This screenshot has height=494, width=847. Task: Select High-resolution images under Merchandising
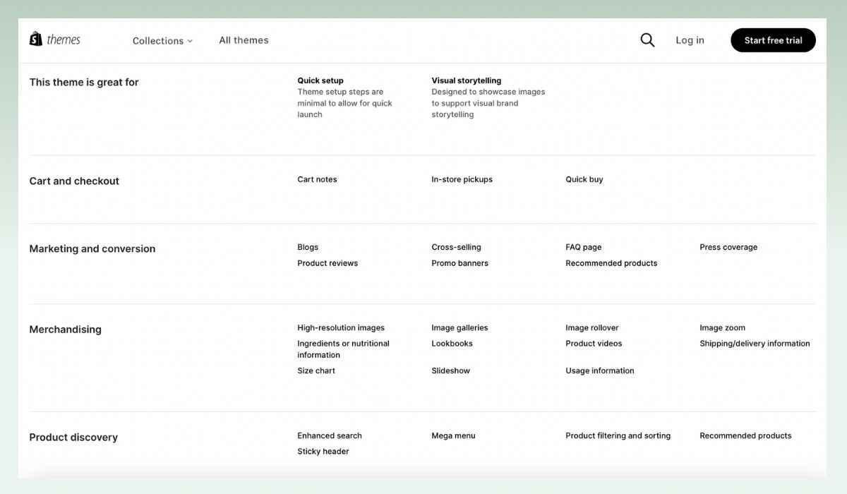click(x=341, y=327)
